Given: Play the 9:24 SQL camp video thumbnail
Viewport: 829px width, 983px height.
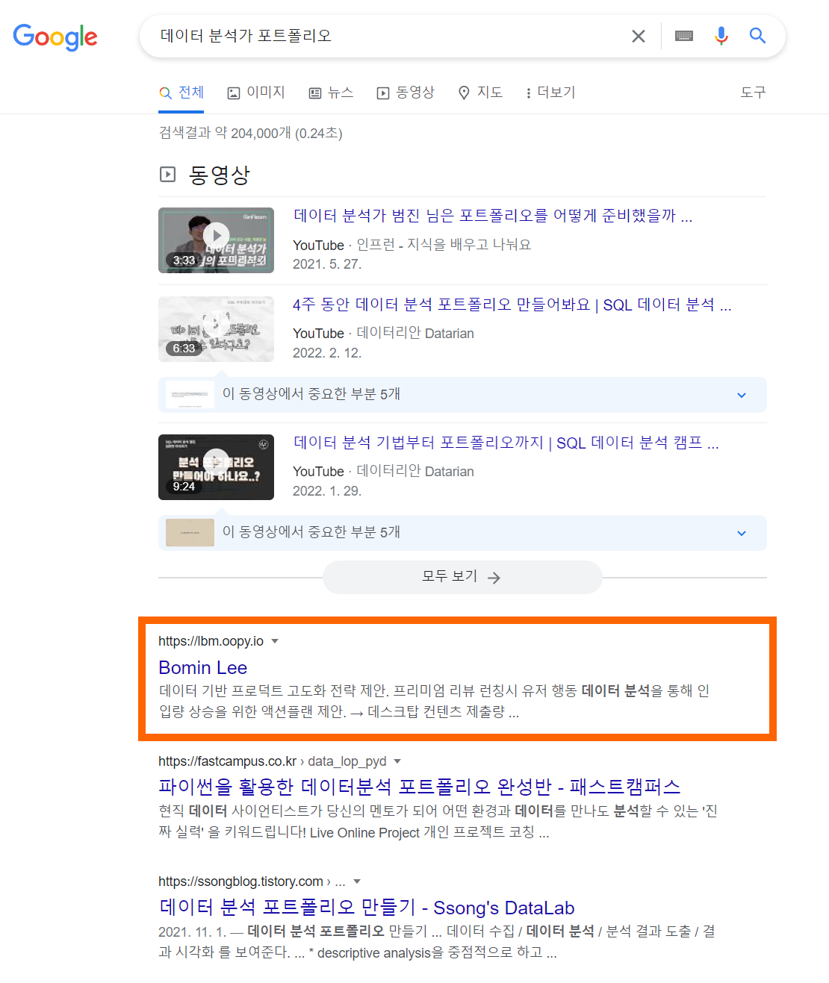Looking at the screenshot, I should (216, 467).
